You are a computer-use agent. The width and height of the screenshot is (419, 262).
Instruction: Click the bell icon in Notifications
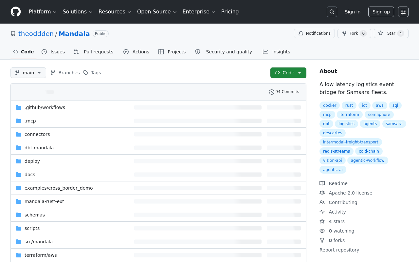[x=301, y=33]
